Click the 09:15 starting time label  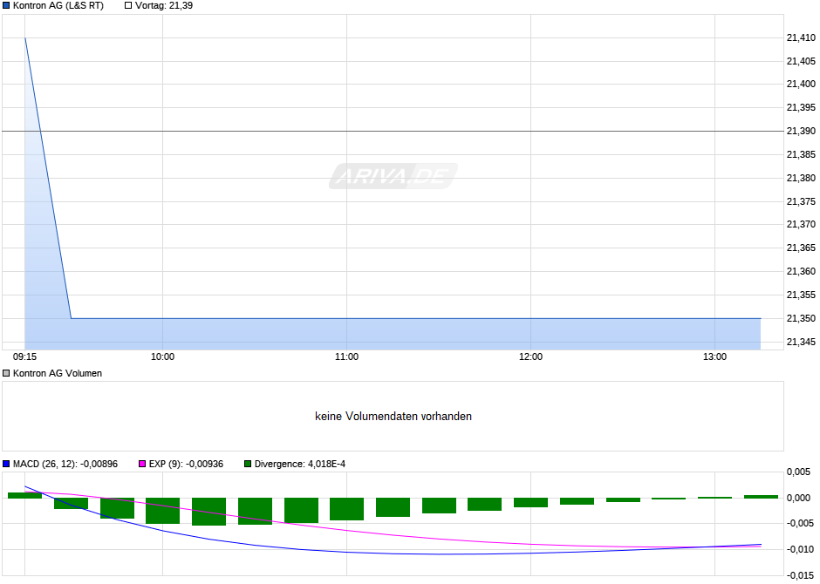click(x=24, y=357)
